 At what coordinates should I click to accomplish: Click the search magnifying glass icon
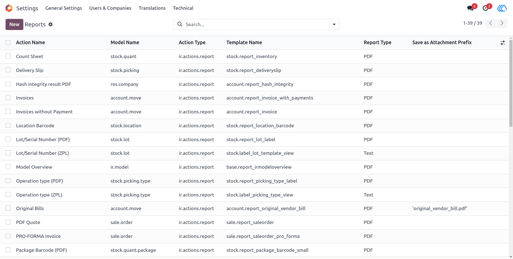[x=180, y=24]
